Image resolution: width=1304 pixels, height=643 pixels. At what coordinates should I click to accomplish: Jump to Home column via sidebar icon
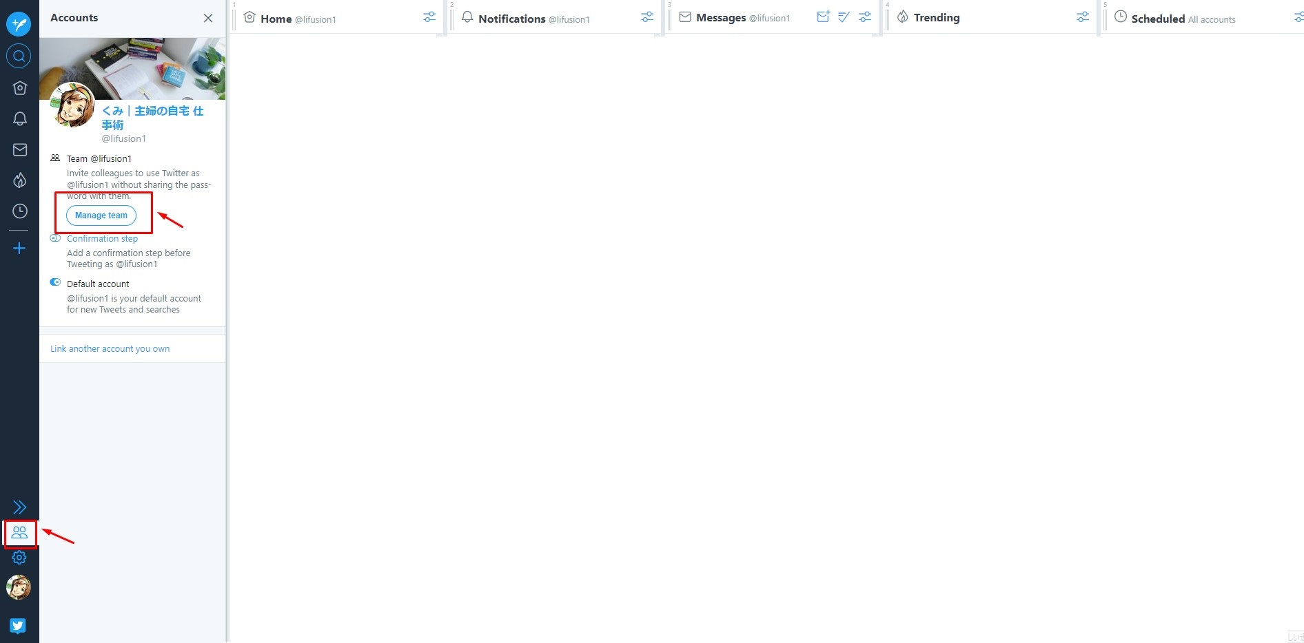[x=20, y=88]
